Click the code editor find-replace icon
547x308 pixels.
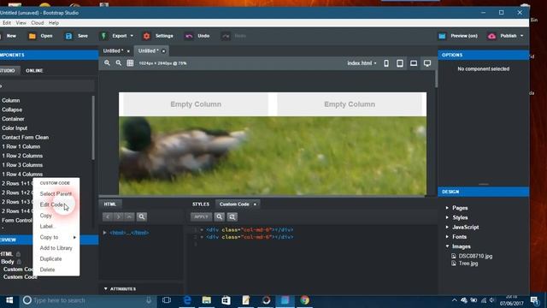point(232,216)
